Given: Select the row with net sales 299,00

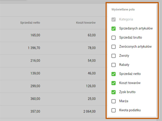Looking at the screenshot, I should click(x=53, y=86).
